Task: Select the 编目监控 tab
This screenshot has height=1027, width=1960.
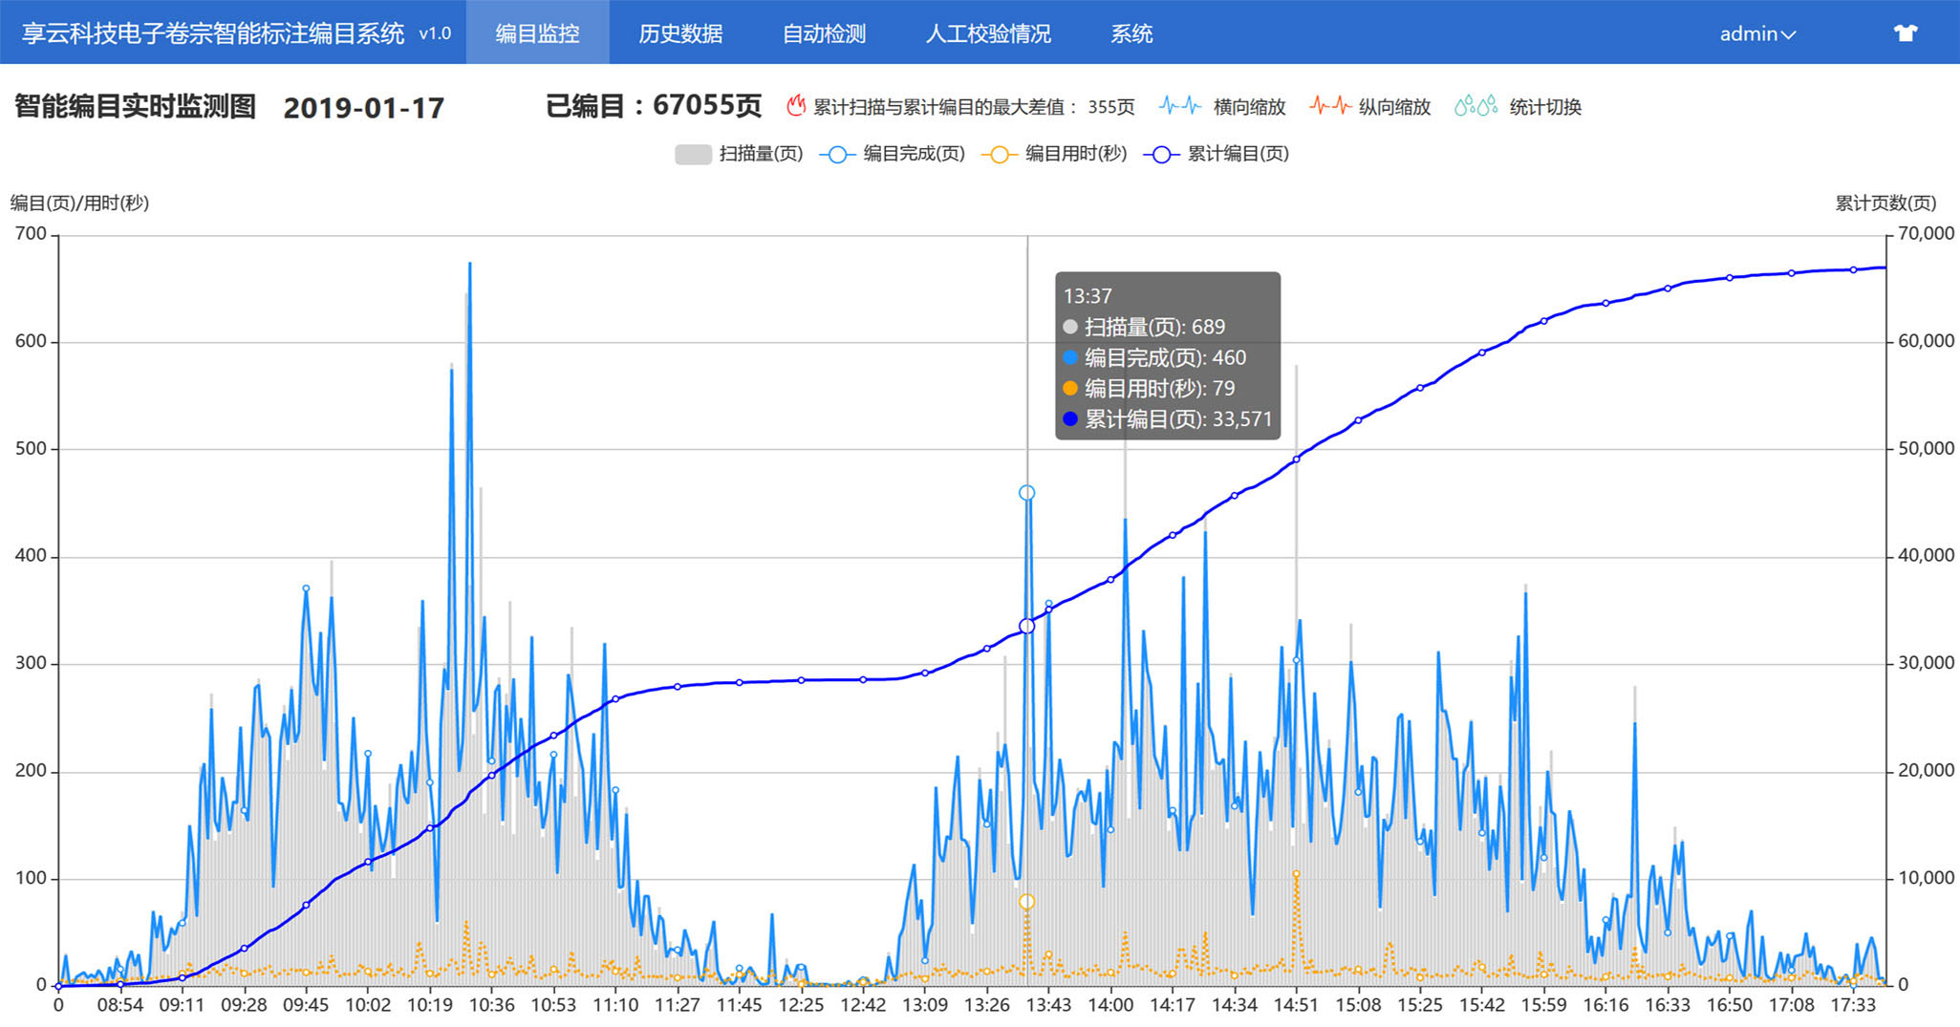Action: (537, 33)
